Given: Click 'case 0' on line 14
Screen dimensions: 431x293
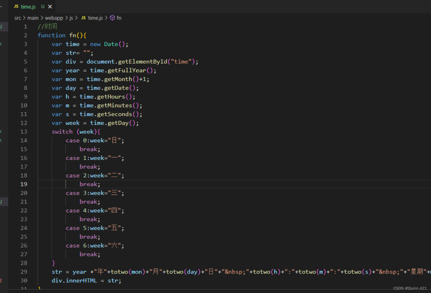Looking at the screenshot, I should [x=76, y=140].
